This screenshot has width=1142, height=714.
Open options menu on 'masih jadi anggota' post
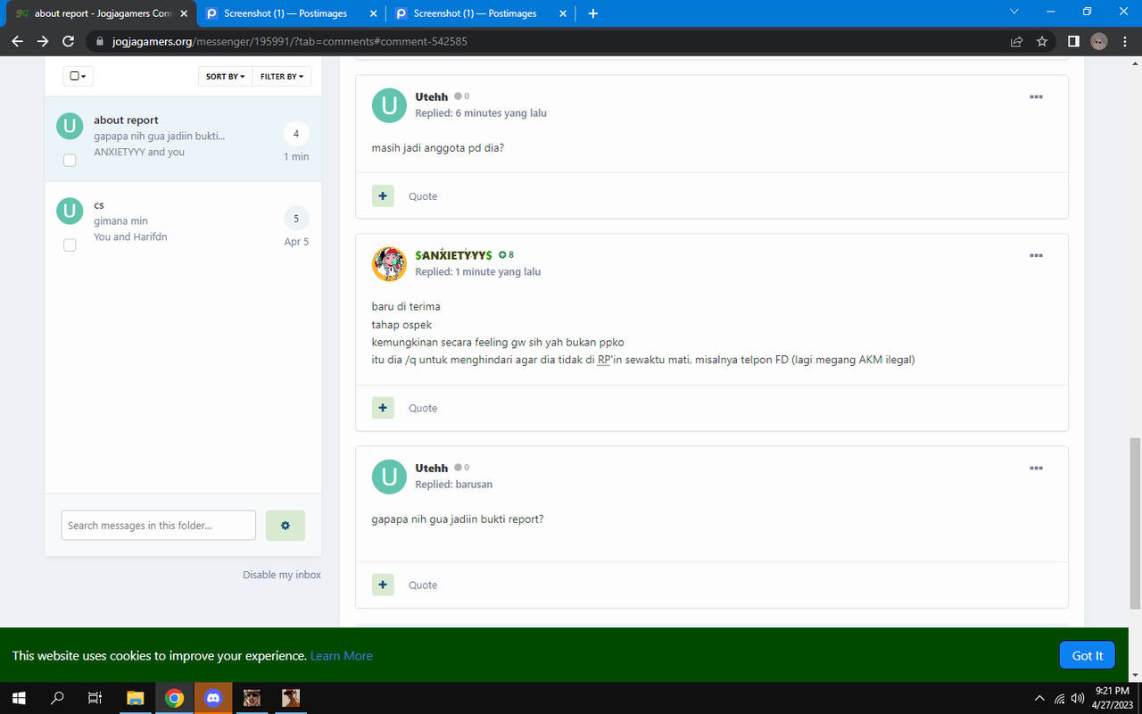(x=1036, y=96)
